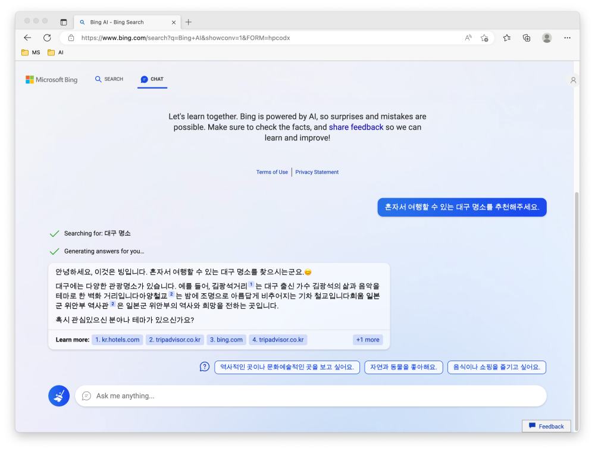
Task: Open source 2 tripadvisor.co.kr
Action: 174,340
